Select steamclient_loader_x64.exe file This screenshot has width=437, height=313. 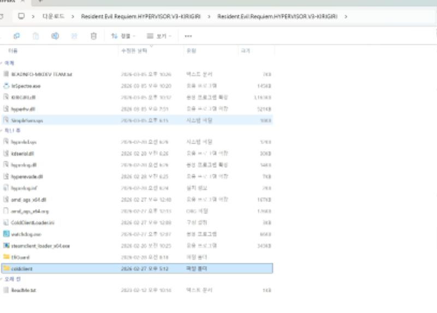[40, 246]
